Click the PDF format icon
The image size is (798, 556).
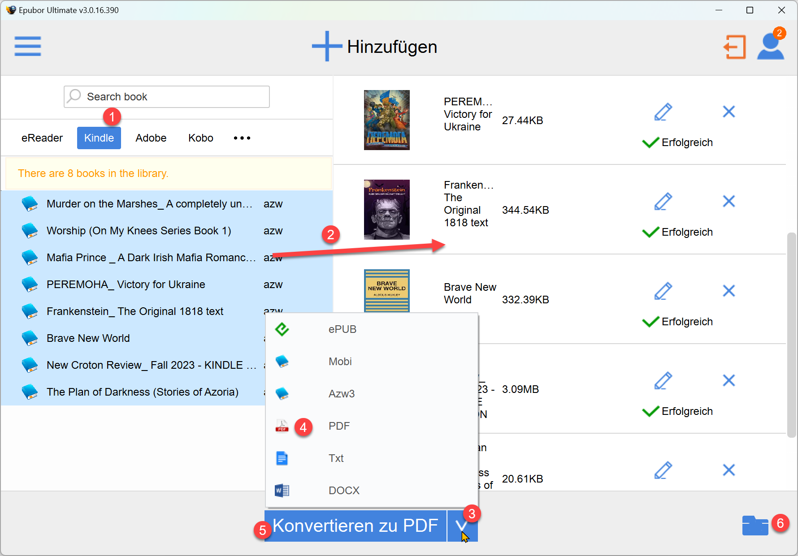tap(282, 426)
